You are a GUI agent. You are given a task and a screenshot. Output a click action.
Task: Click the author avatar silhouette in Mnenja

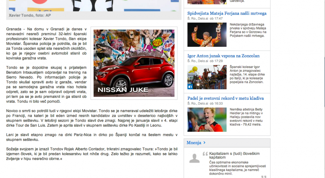tap(195, 158)
